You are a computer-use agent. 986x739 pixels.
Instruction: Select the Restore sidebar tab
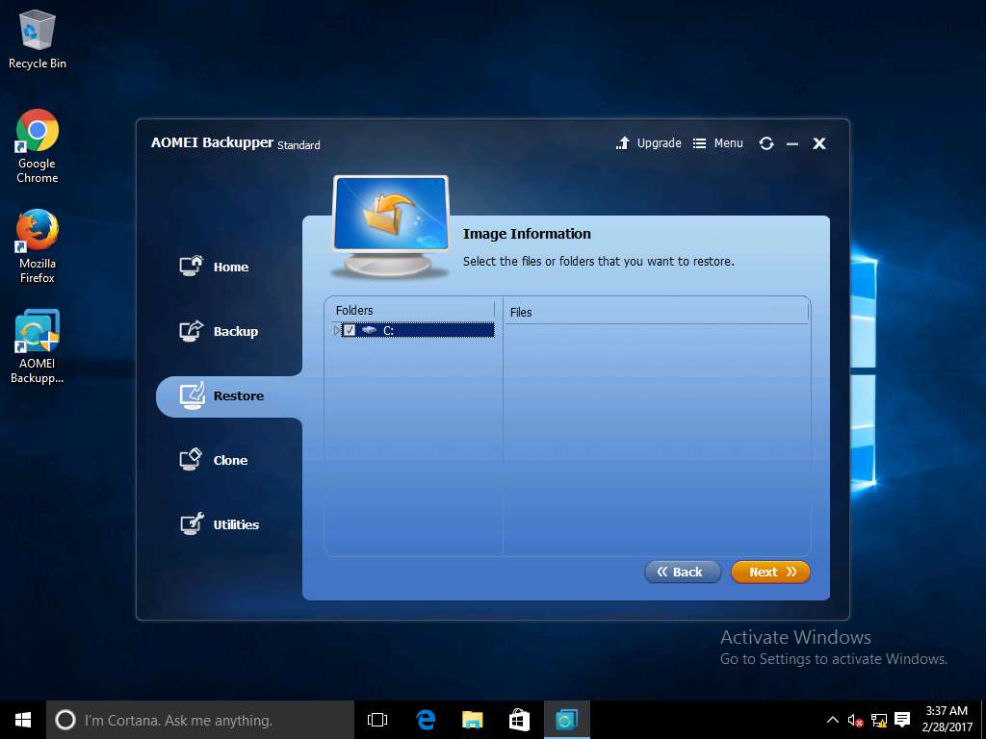(229, 396)
